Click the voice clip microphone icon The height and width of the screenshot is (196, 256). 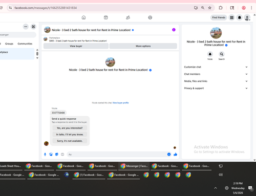(45, 155)
